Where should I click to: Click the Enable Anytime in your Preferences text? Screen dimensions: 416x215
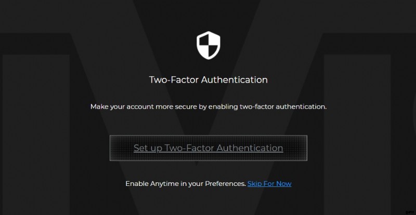(x=185, y=183)
